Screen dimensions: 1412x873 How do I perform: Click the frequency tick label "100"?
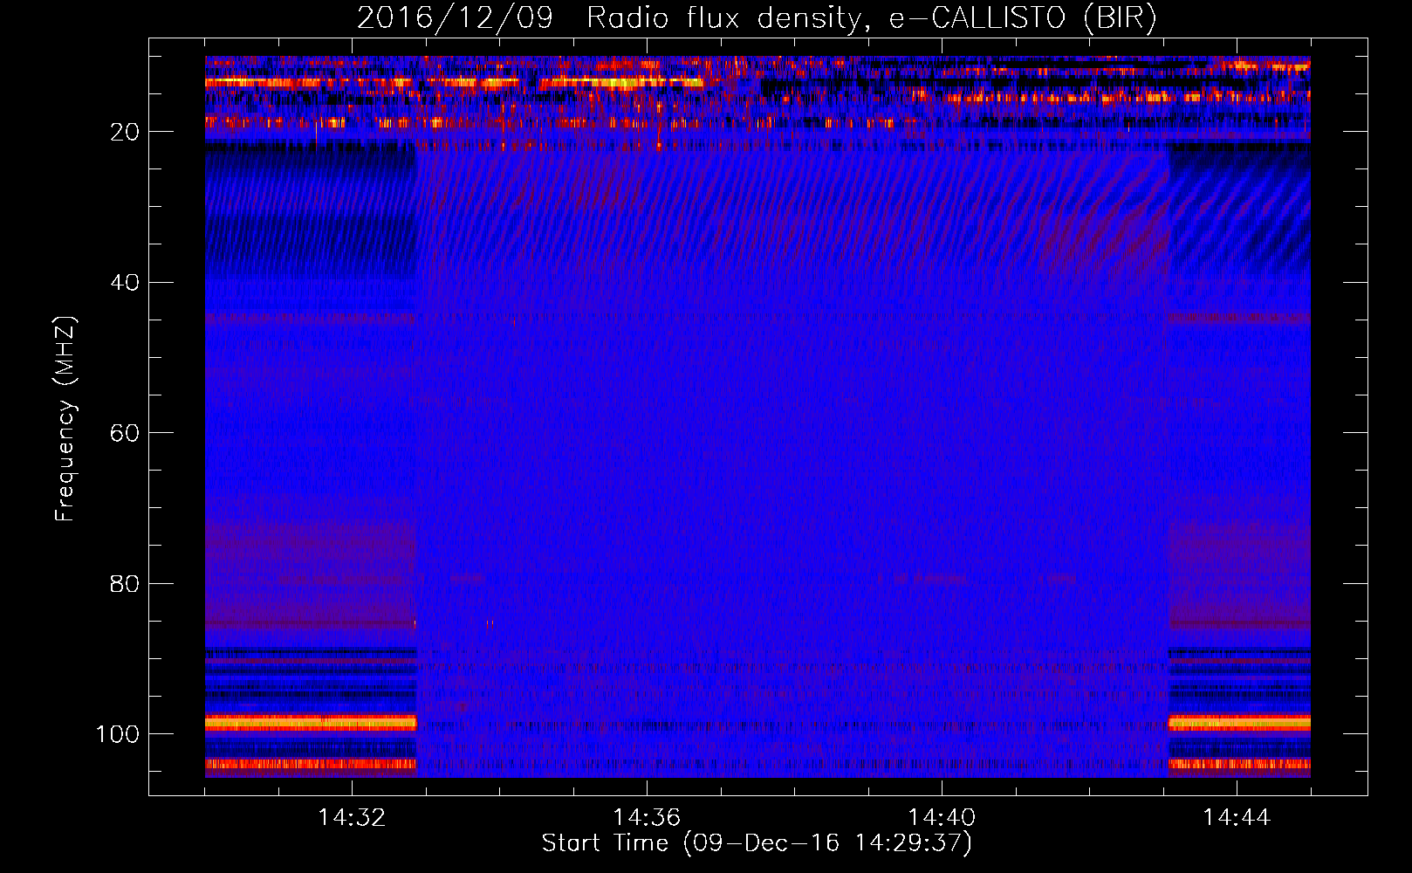[x=118, y=734]
